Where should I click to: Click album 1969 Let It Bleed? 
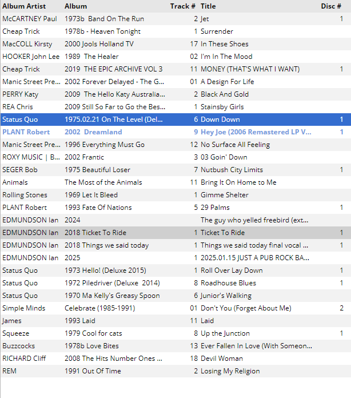tap(91, 195)
